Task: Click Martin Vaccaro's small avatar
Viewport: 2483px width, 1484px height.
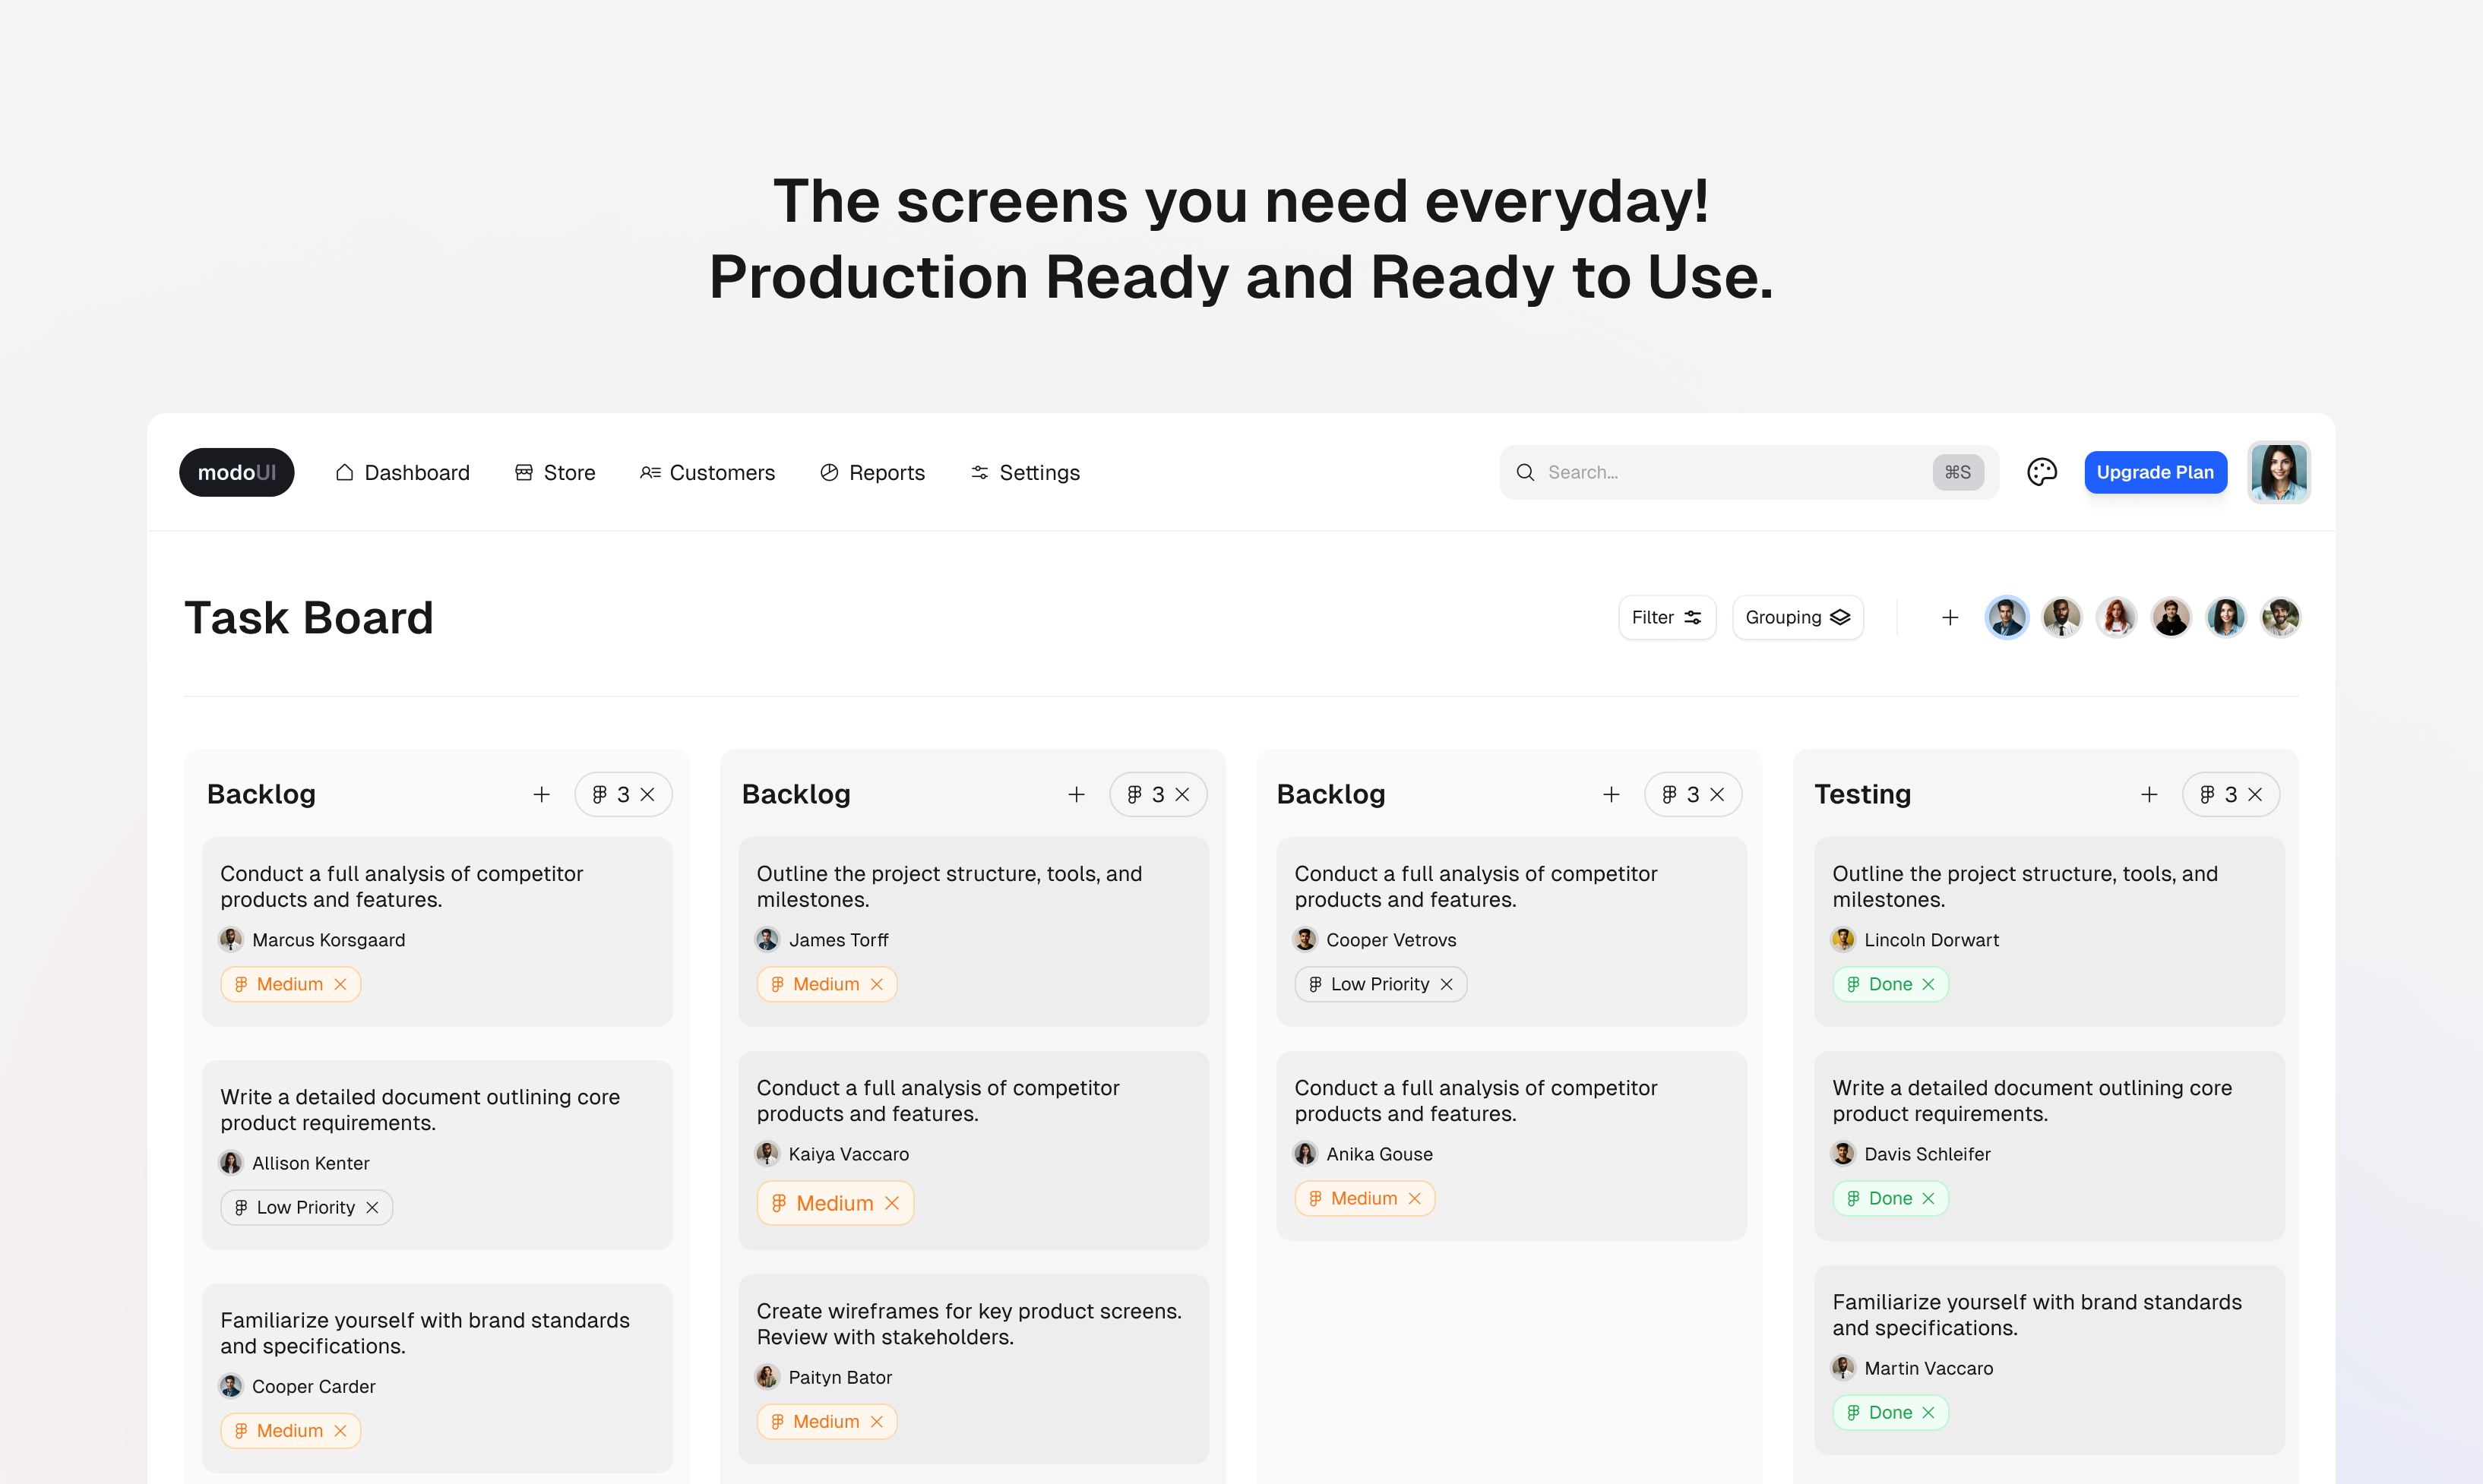Action: (1844, 1367)
